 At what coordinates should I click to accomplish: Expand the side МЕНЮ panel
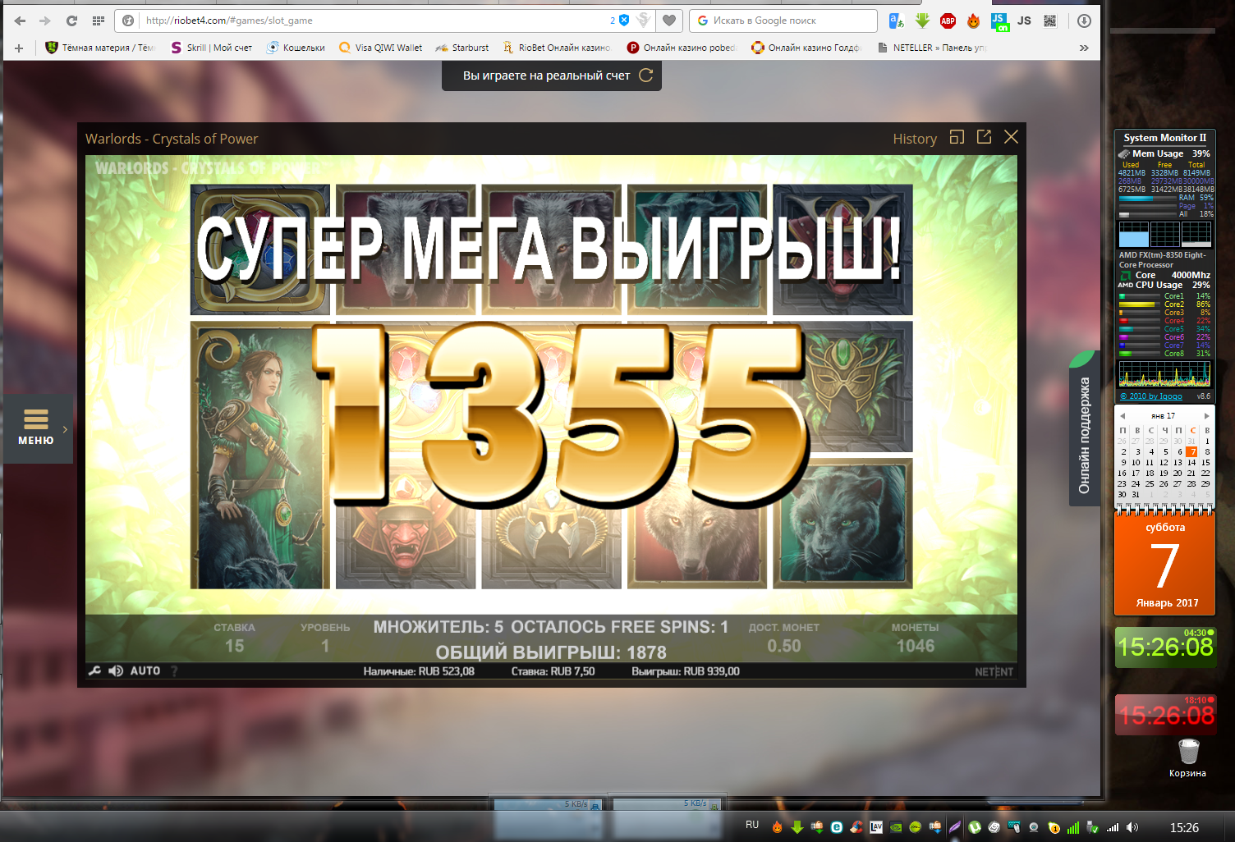tap(37, 428)
